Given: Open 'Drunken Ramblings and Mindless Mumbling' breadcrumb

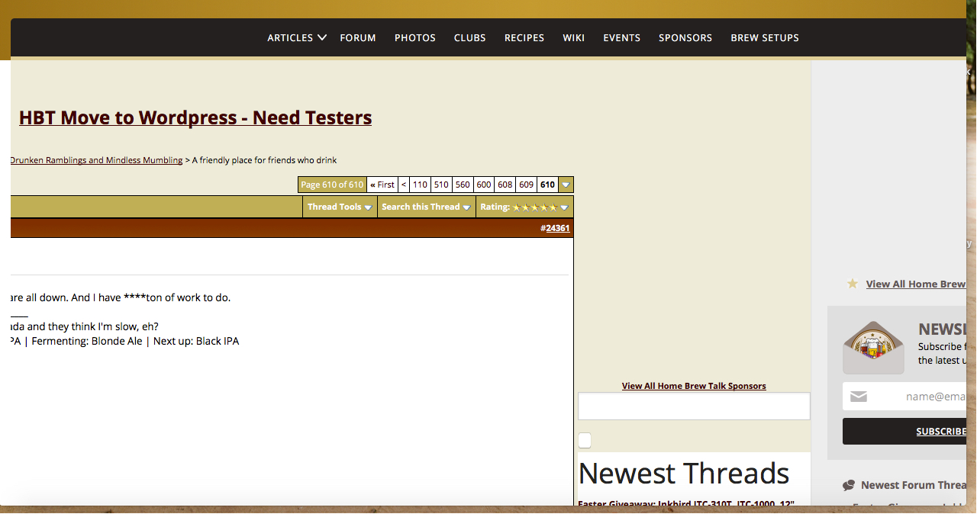Looking at the screenshot, I should [x=96, y=160].
